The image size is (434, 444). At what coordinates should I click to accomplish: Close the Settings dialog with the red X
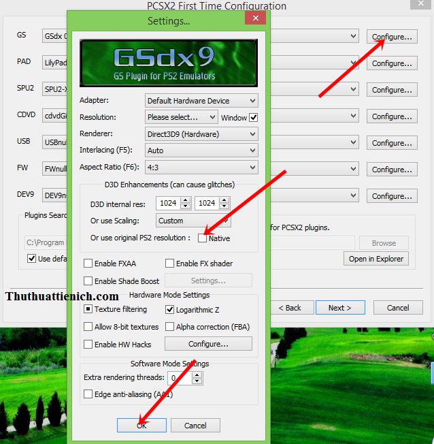pos(255,18)
